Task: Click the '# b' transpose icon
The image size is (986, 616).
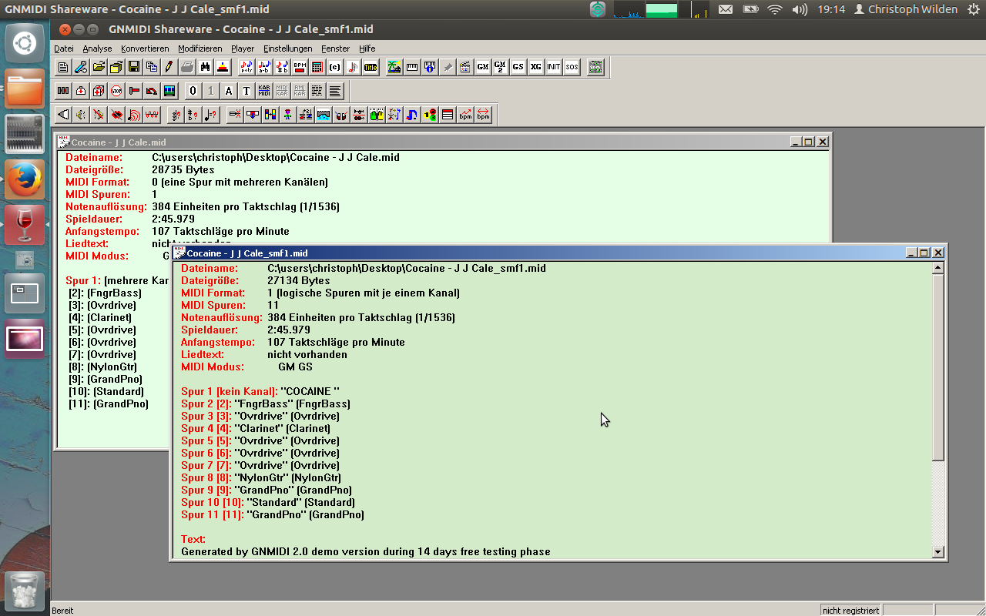Action: [x=282, y=67]
